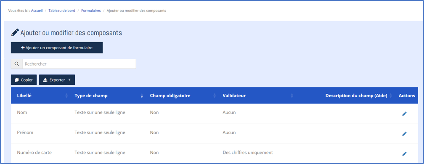Click the page heading title text
The width and height of the screenshot is (424, 164).
tap(71, 33)
